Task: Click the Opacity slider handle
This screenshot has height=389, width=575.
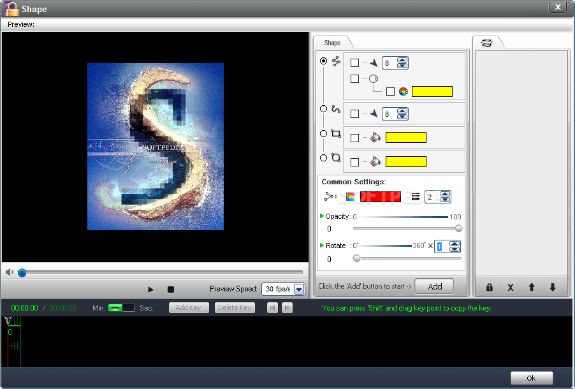Action: 458,228
